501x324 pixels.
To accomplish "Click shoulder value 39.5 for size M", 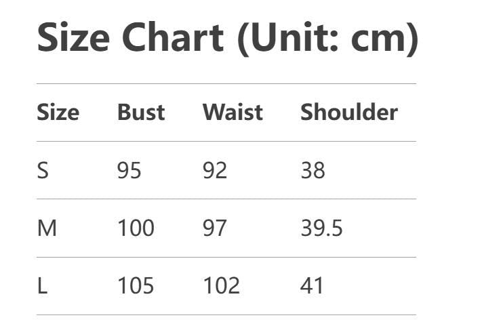I will point(321,228).
